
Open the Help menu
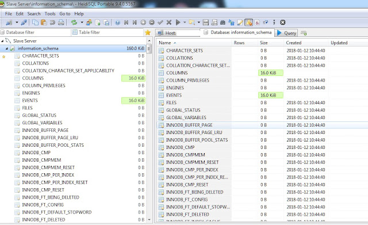[x=79, y=14]
